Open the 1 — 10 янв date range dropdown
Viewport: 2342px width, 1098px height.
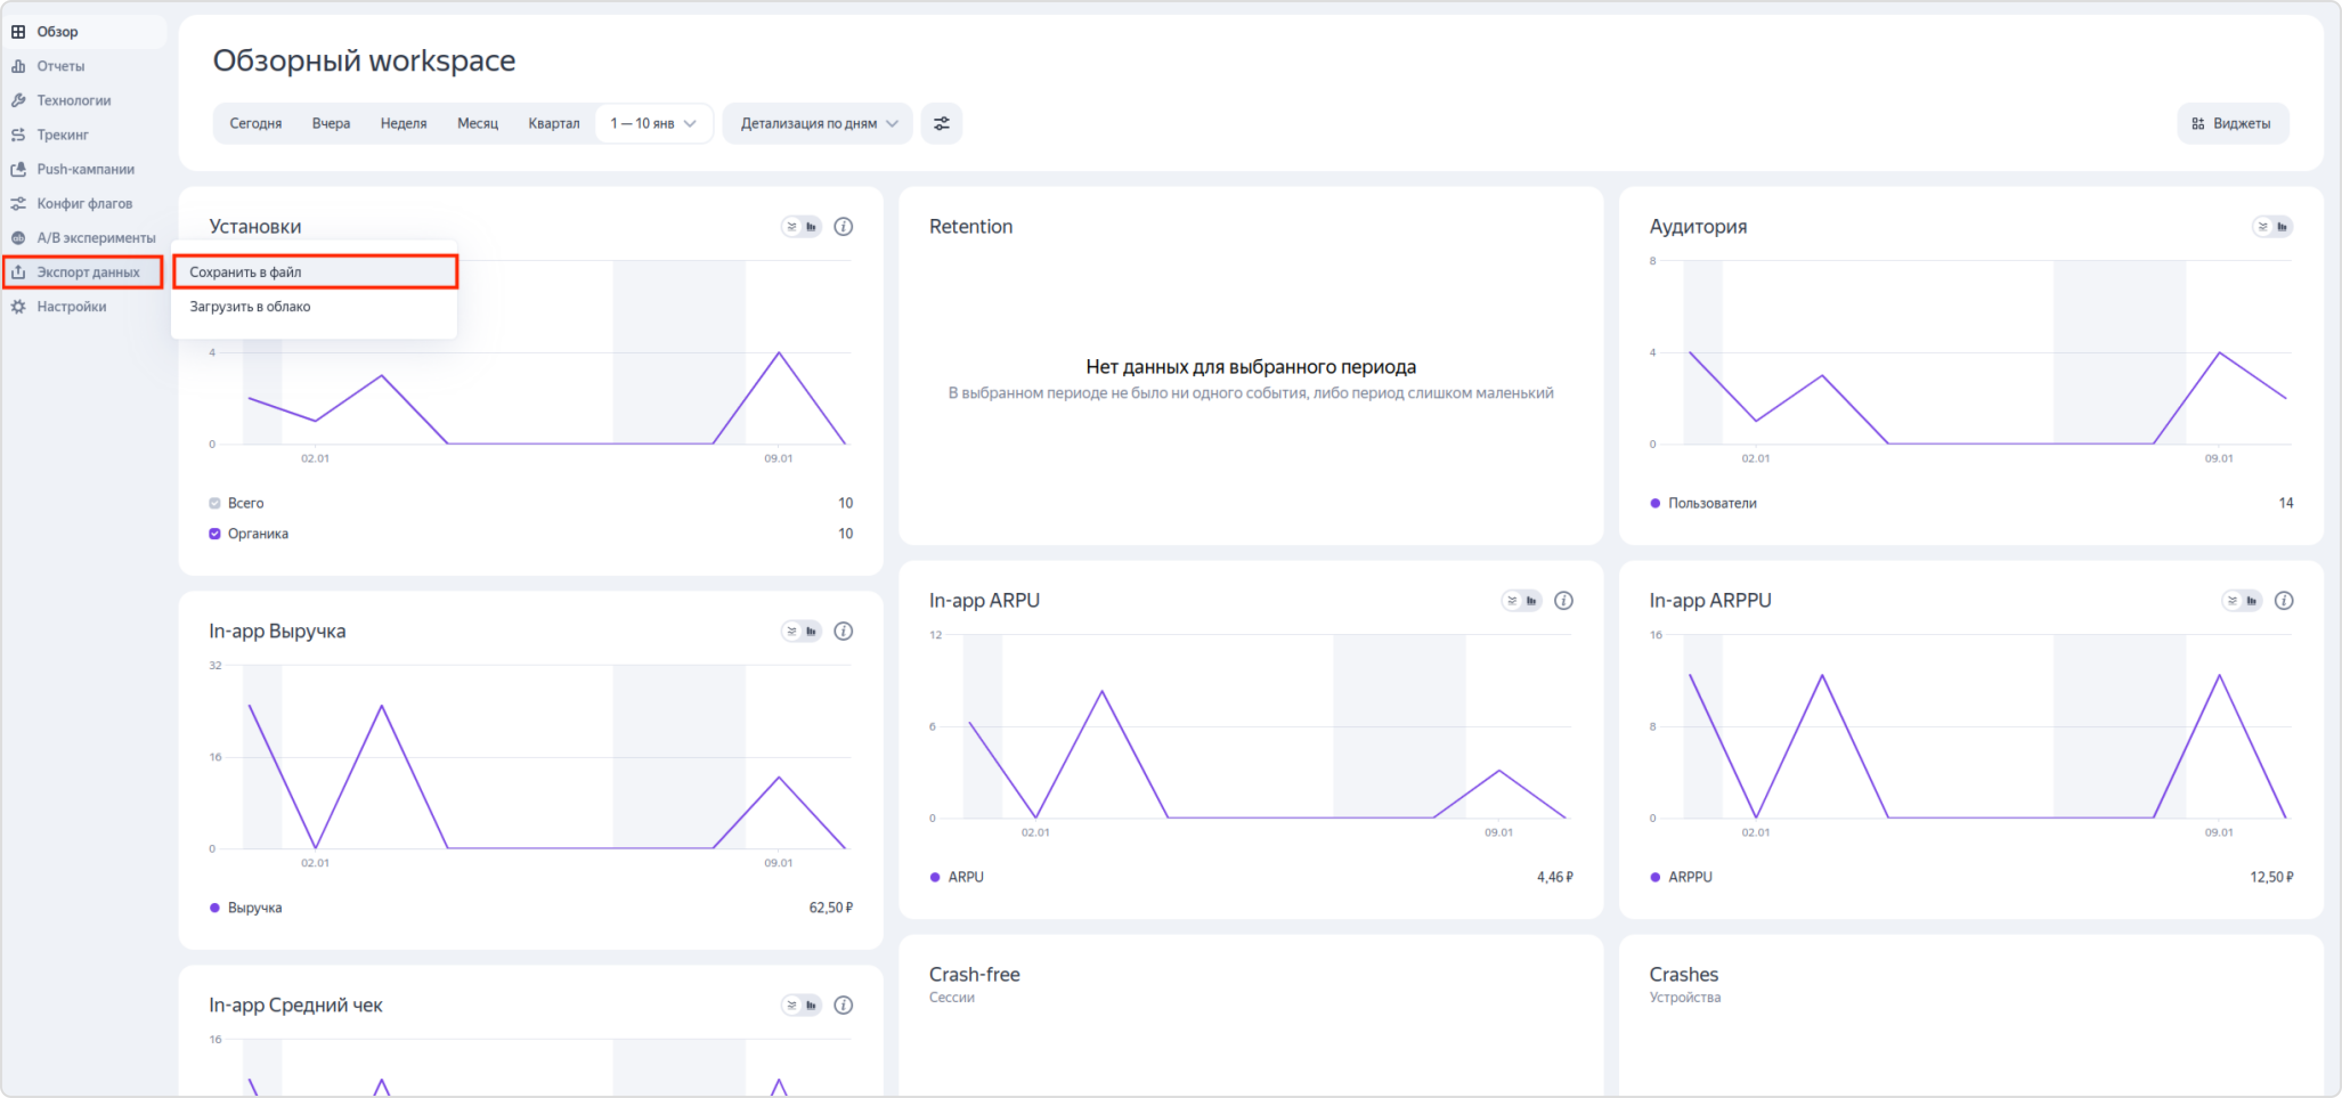coord(654,124)
